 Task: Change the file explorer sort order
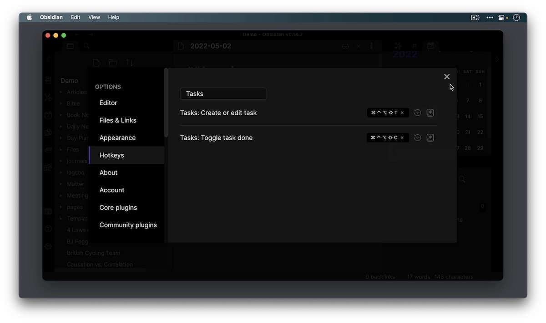pos(130,63)
